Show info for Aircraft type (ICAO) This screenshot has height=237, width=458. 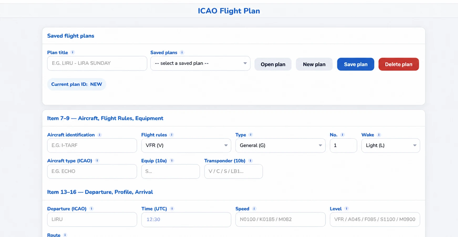pyautogui.click(x=97, y=161)
